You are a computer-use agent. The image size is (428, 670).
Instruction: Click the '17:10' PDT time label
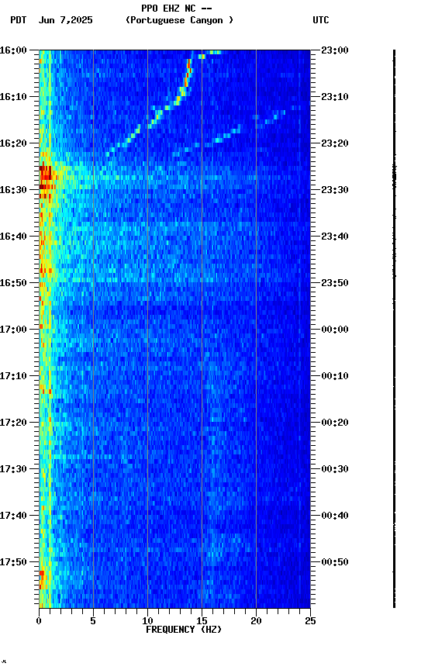click(x=13, y=376)
